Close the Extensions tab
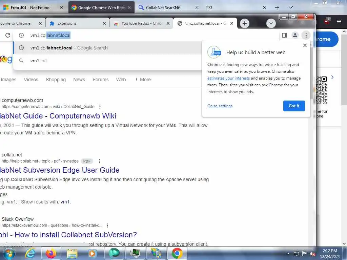Image resolution: width=347 pixels, height=260 pixels. pyautogui.click(x=104, y=23)
